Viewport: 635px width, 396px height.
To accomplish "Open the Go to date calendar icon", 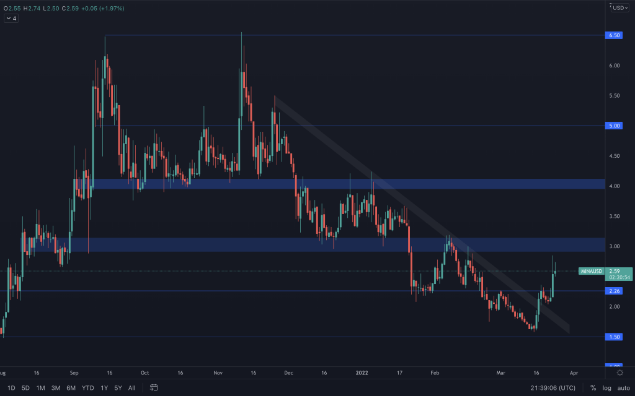I will point(154,388).
